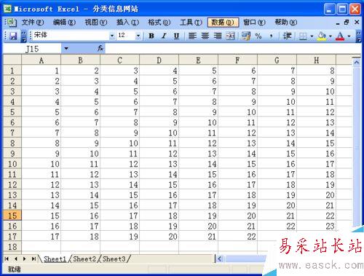
Task: Select cell A1 containing 1
Action: click(x=41, y=71)
